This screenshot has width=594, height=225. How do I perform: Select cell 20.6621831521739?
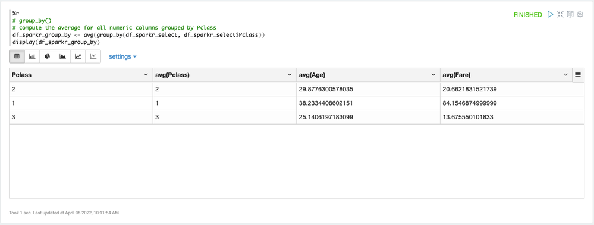click(512, 89)
